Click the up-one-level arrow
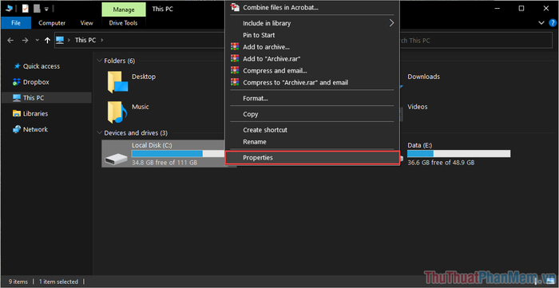Screen dimensions: 559x288 pyautogui.click(x=47, y=41)
